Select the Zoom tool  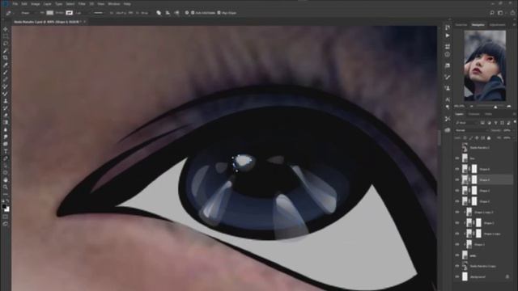tap(6, 187)
